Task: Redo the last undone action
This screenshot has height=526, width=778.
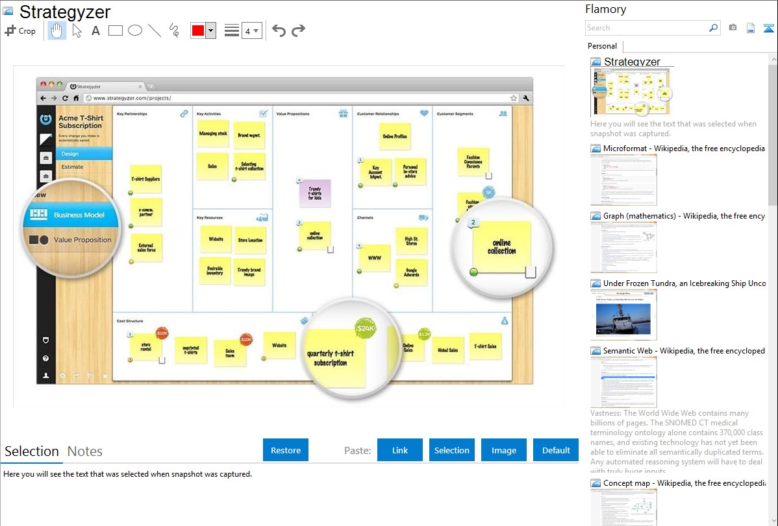Action: click(x=299, y=30)
